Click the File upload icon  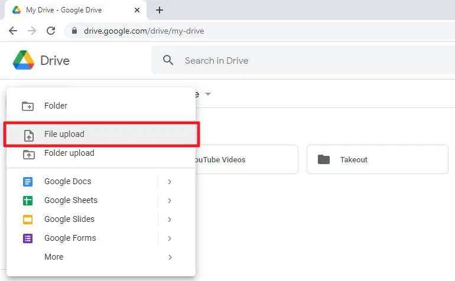(x=29, y=135)
